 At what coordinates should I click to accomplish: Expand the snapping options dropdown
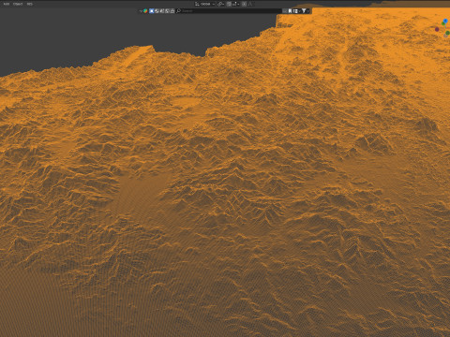[x=236, y=4]
